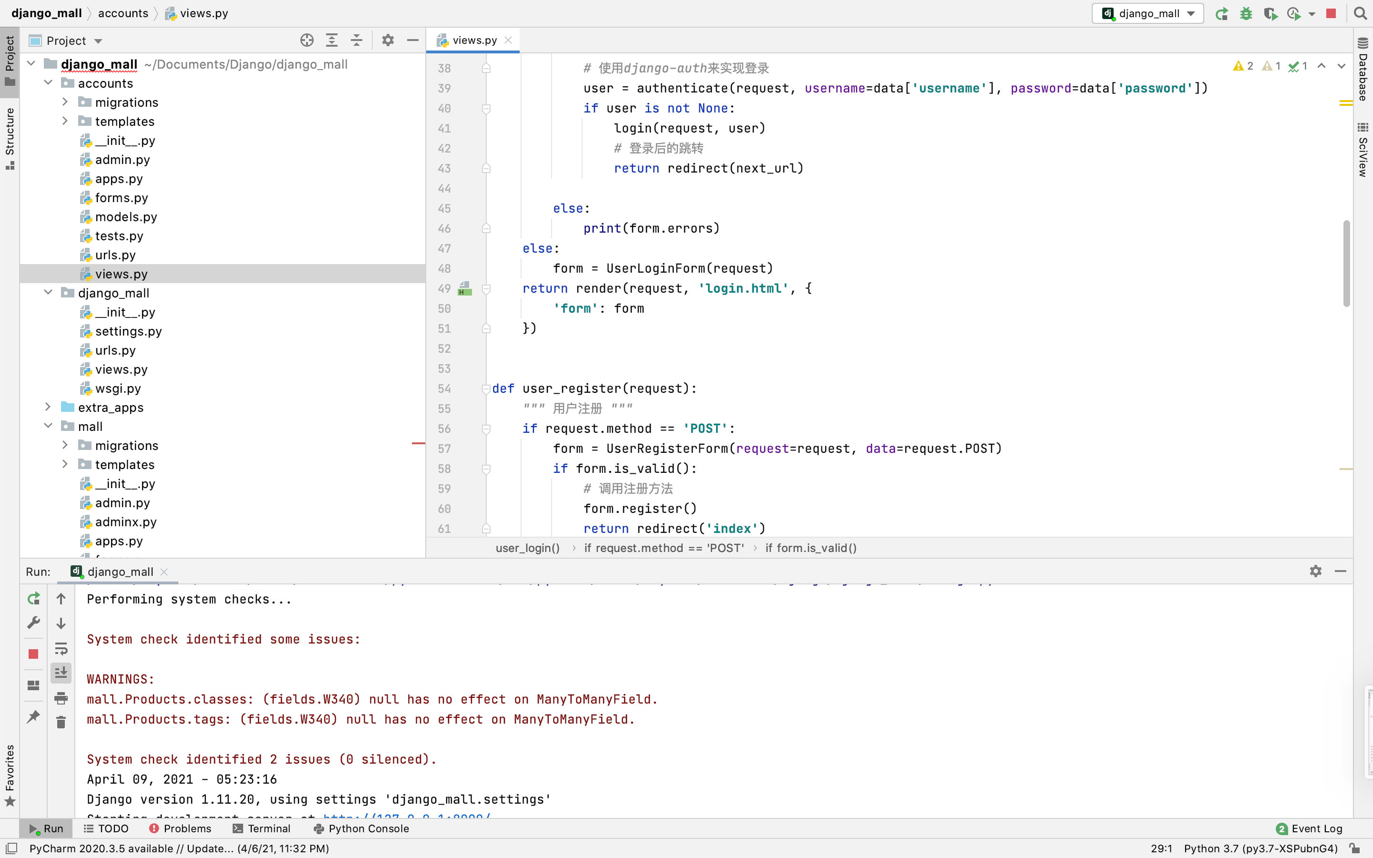
Task: Open the Event Log button
Action: point(1310,828)
